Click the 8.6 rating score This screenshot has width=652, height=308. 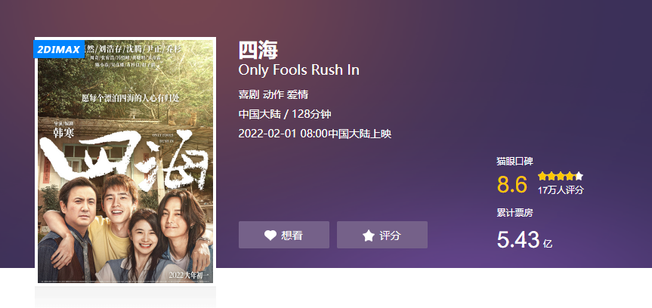pyautogui.click(x=512, y=184)
